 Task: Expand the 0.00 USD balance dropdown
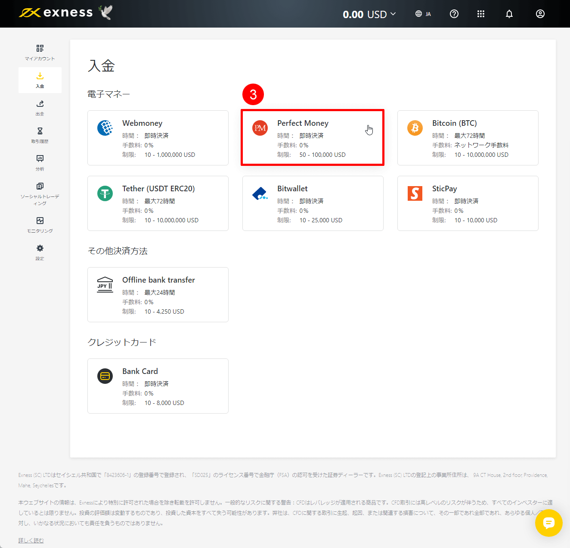tap(369, 14)
